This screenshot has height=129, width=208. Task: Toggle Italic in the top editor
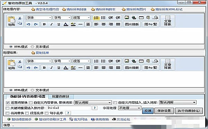[51, 24]
